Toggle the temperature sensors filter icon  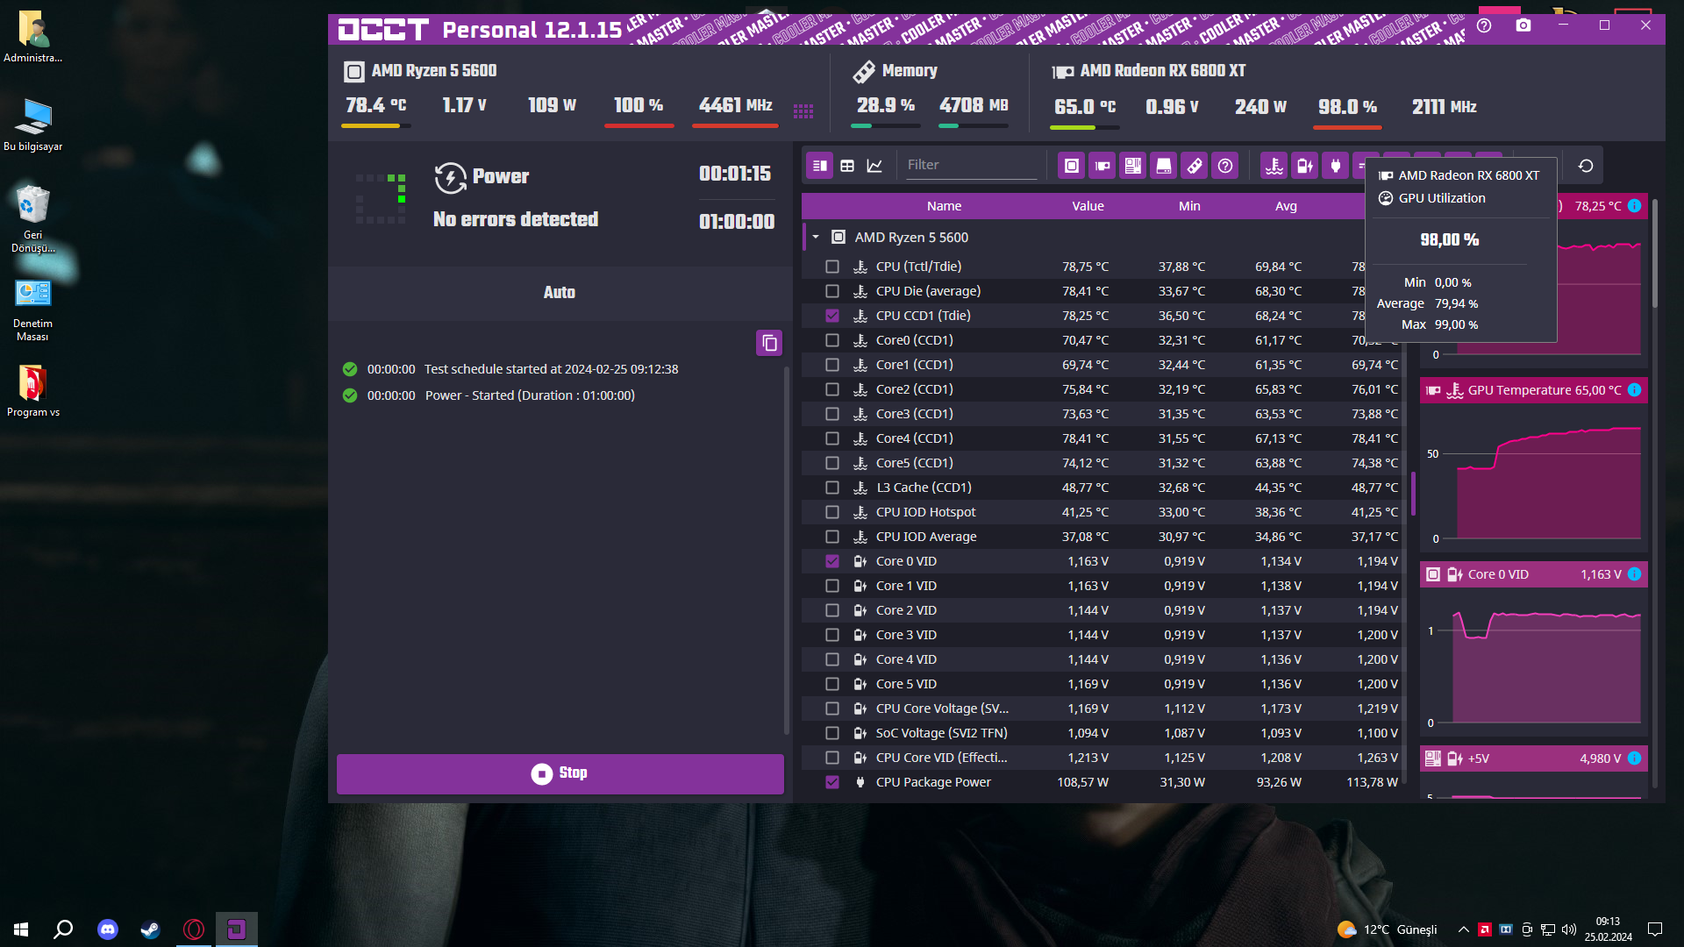point(1274,166)
